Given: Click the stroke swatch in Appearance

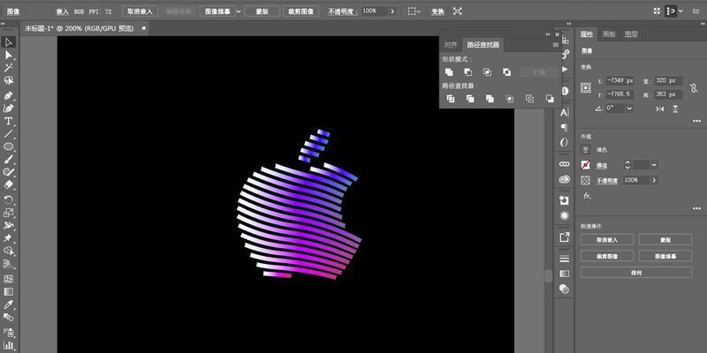Looking at the screenshot, I should (586, 165).
